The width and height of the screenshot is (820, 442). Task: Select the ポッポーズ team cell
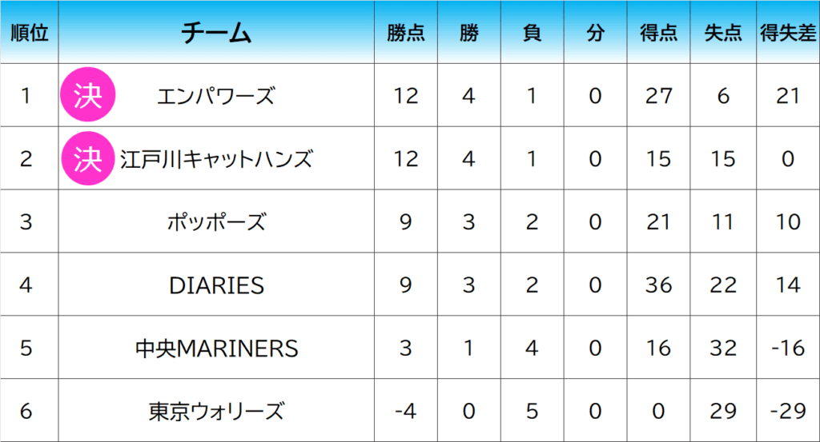tap(216, 221)
